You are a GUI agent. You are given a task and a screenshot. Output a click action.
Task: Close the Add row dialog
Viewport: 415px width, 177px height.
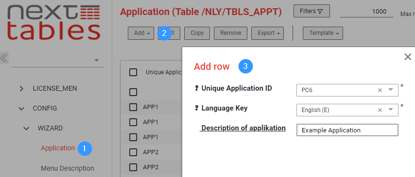(x=408, y=57)
